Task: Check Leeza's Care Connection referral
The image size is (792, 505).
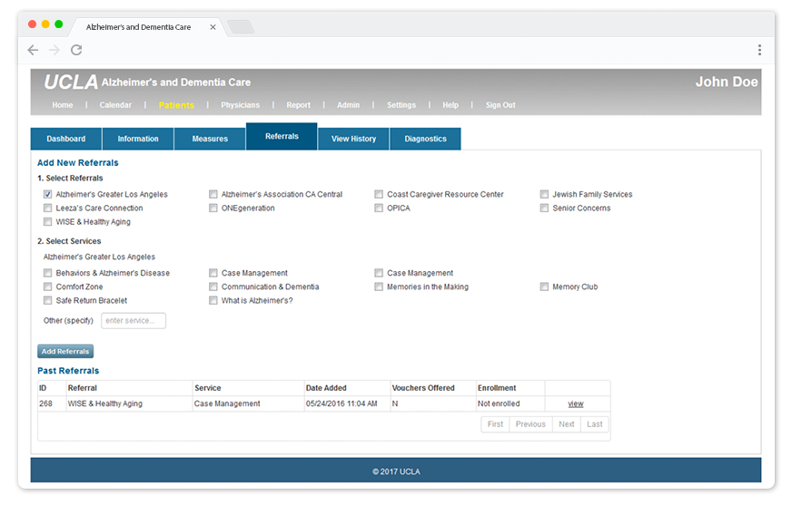Action: 47,208
